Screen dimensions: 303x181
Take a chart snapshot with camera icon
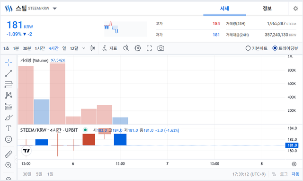click(161, 48)
